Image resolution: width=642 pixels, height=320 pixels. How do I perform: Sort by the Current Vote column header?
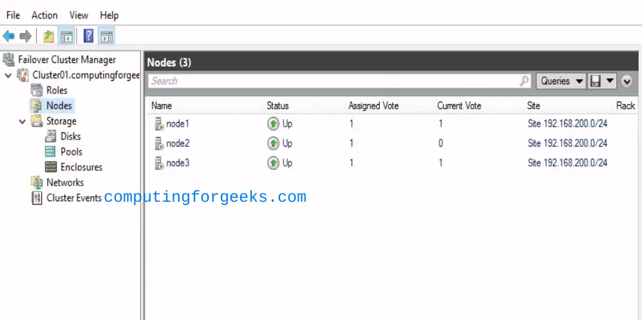pos(459,106)
